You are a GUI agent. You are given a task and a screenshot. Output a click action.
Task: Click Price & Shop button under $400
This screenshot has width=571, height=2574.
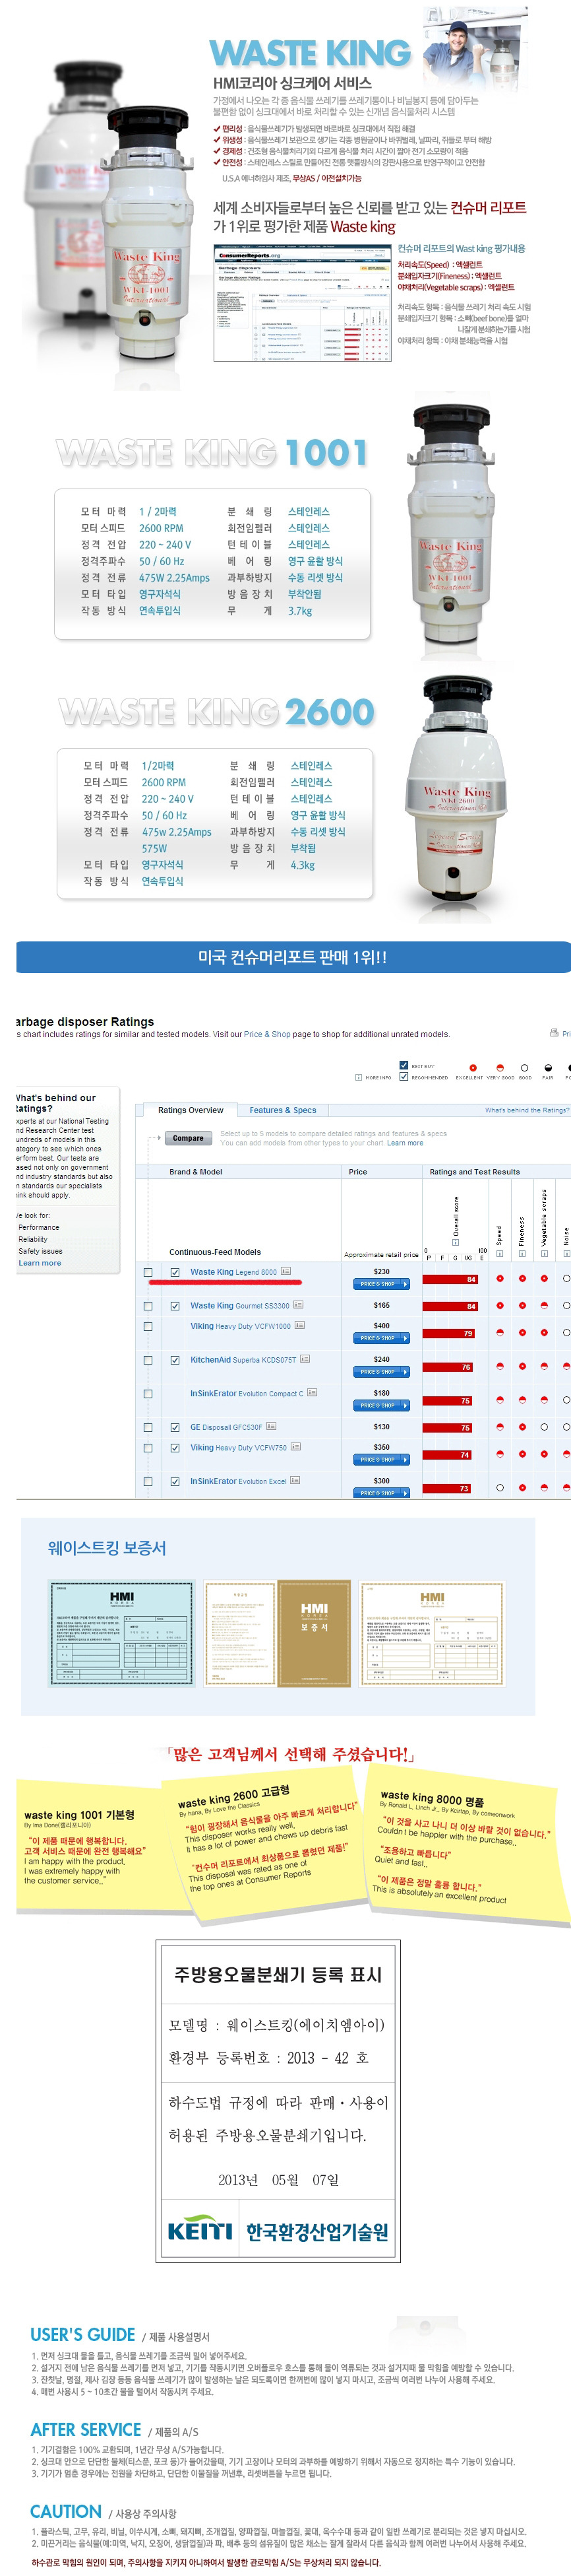tap(381, 1337)
